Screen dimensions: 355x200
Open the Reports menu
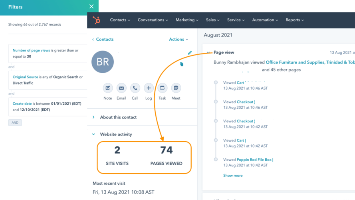click(295, 20)
